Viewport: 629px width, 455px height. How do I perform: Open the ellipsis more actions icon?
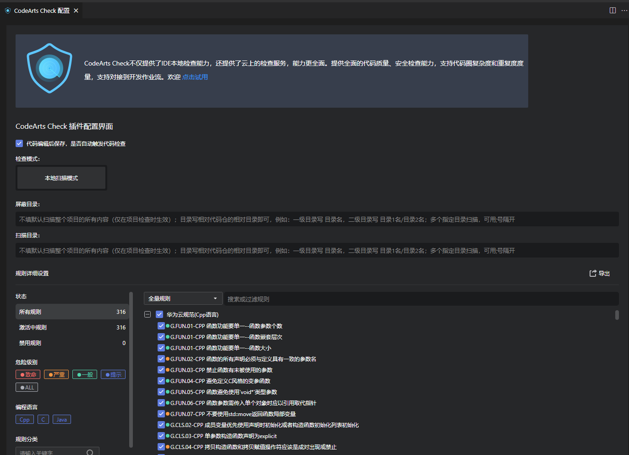tap(624, 10)
